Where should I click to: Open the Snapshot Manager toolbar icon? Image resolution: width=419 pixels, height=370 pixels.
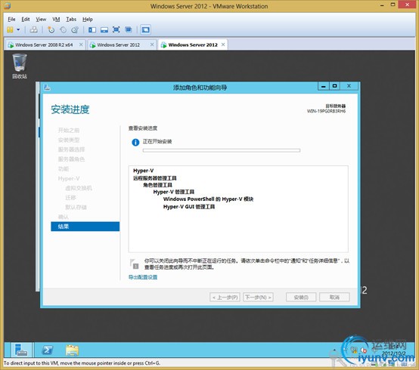75,29
